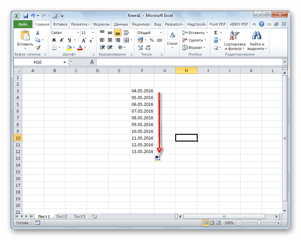301x240 pixels.
Task: Open the Файл menu
Action: point(23,24)
